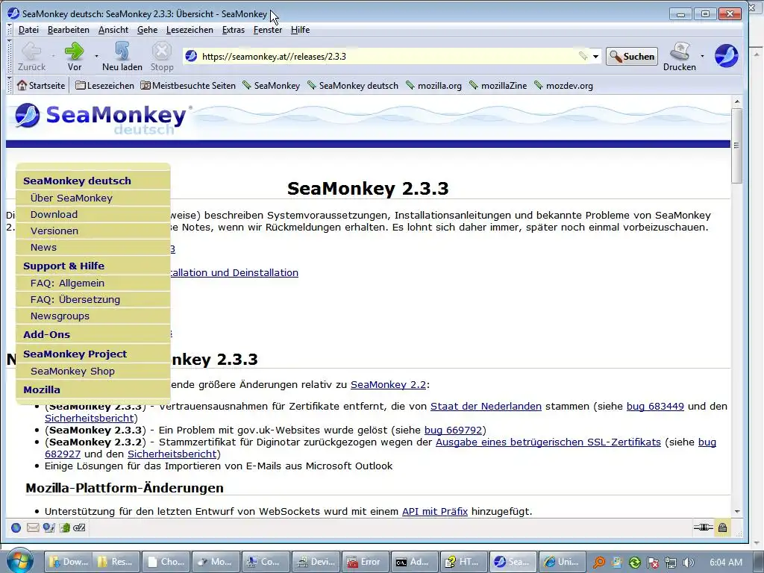Image resolution: width=764 pixels, height=573 pixels.
Task: Open the Gehe menu
Action: [x=147, y=30]
